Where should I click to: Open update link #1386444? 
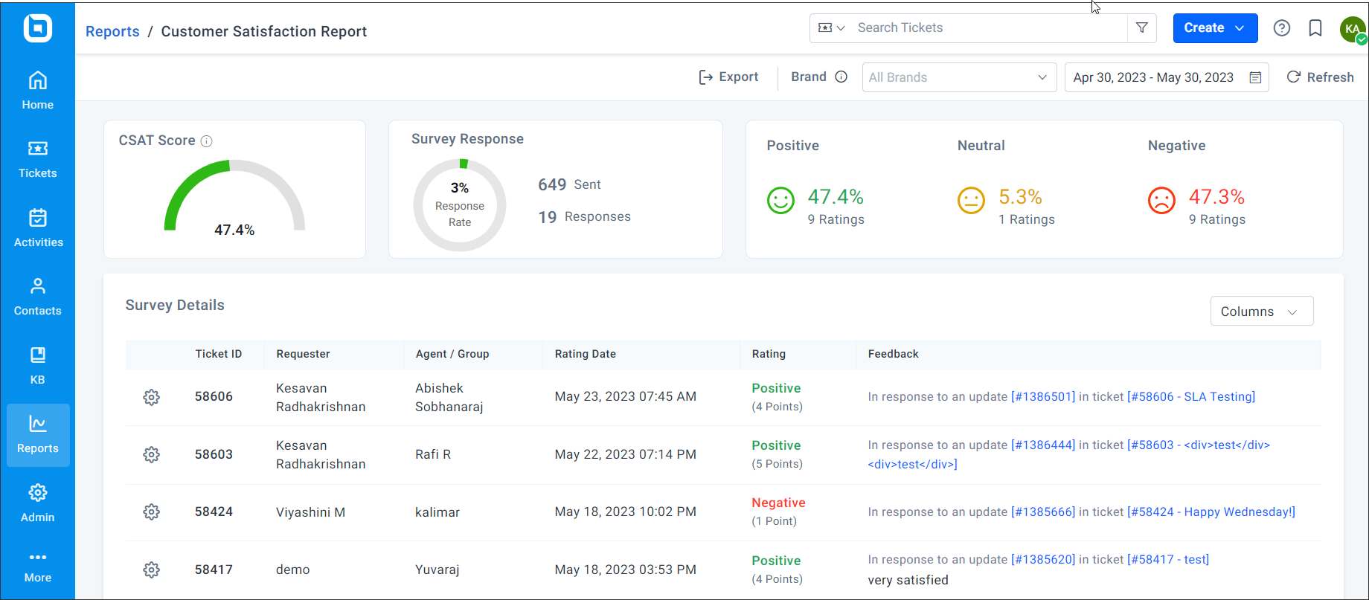tap(1043, 445)
